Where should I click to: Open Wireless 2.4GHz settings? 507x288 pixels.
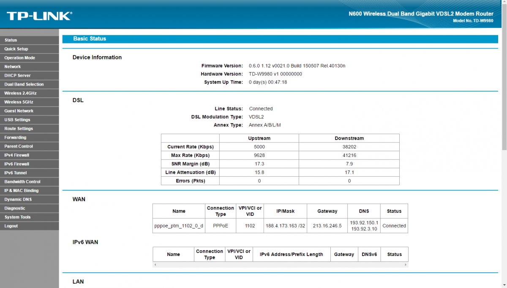tap(30, 93)
